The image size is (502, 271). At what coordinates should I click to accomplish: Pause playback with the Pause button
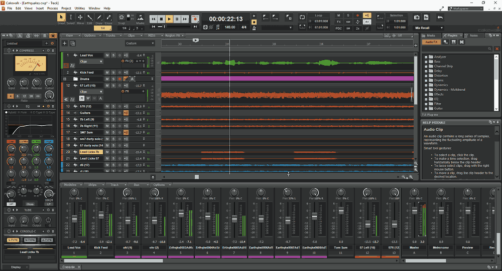click(177, 19)
